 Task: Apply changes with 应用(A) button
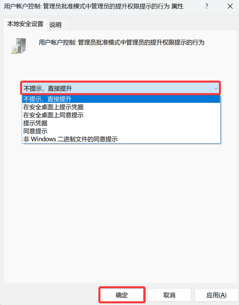[216, 295]
